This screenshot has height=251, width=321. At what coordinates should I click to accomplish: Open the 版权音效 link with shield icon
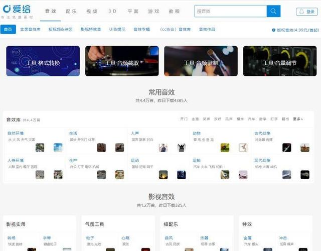[294, 30]
